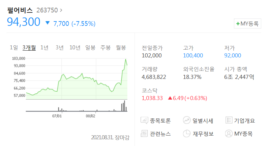Click the 펄어비스 stock name
The width and height of the screenshot is (269, 146).
pos(20,10)
